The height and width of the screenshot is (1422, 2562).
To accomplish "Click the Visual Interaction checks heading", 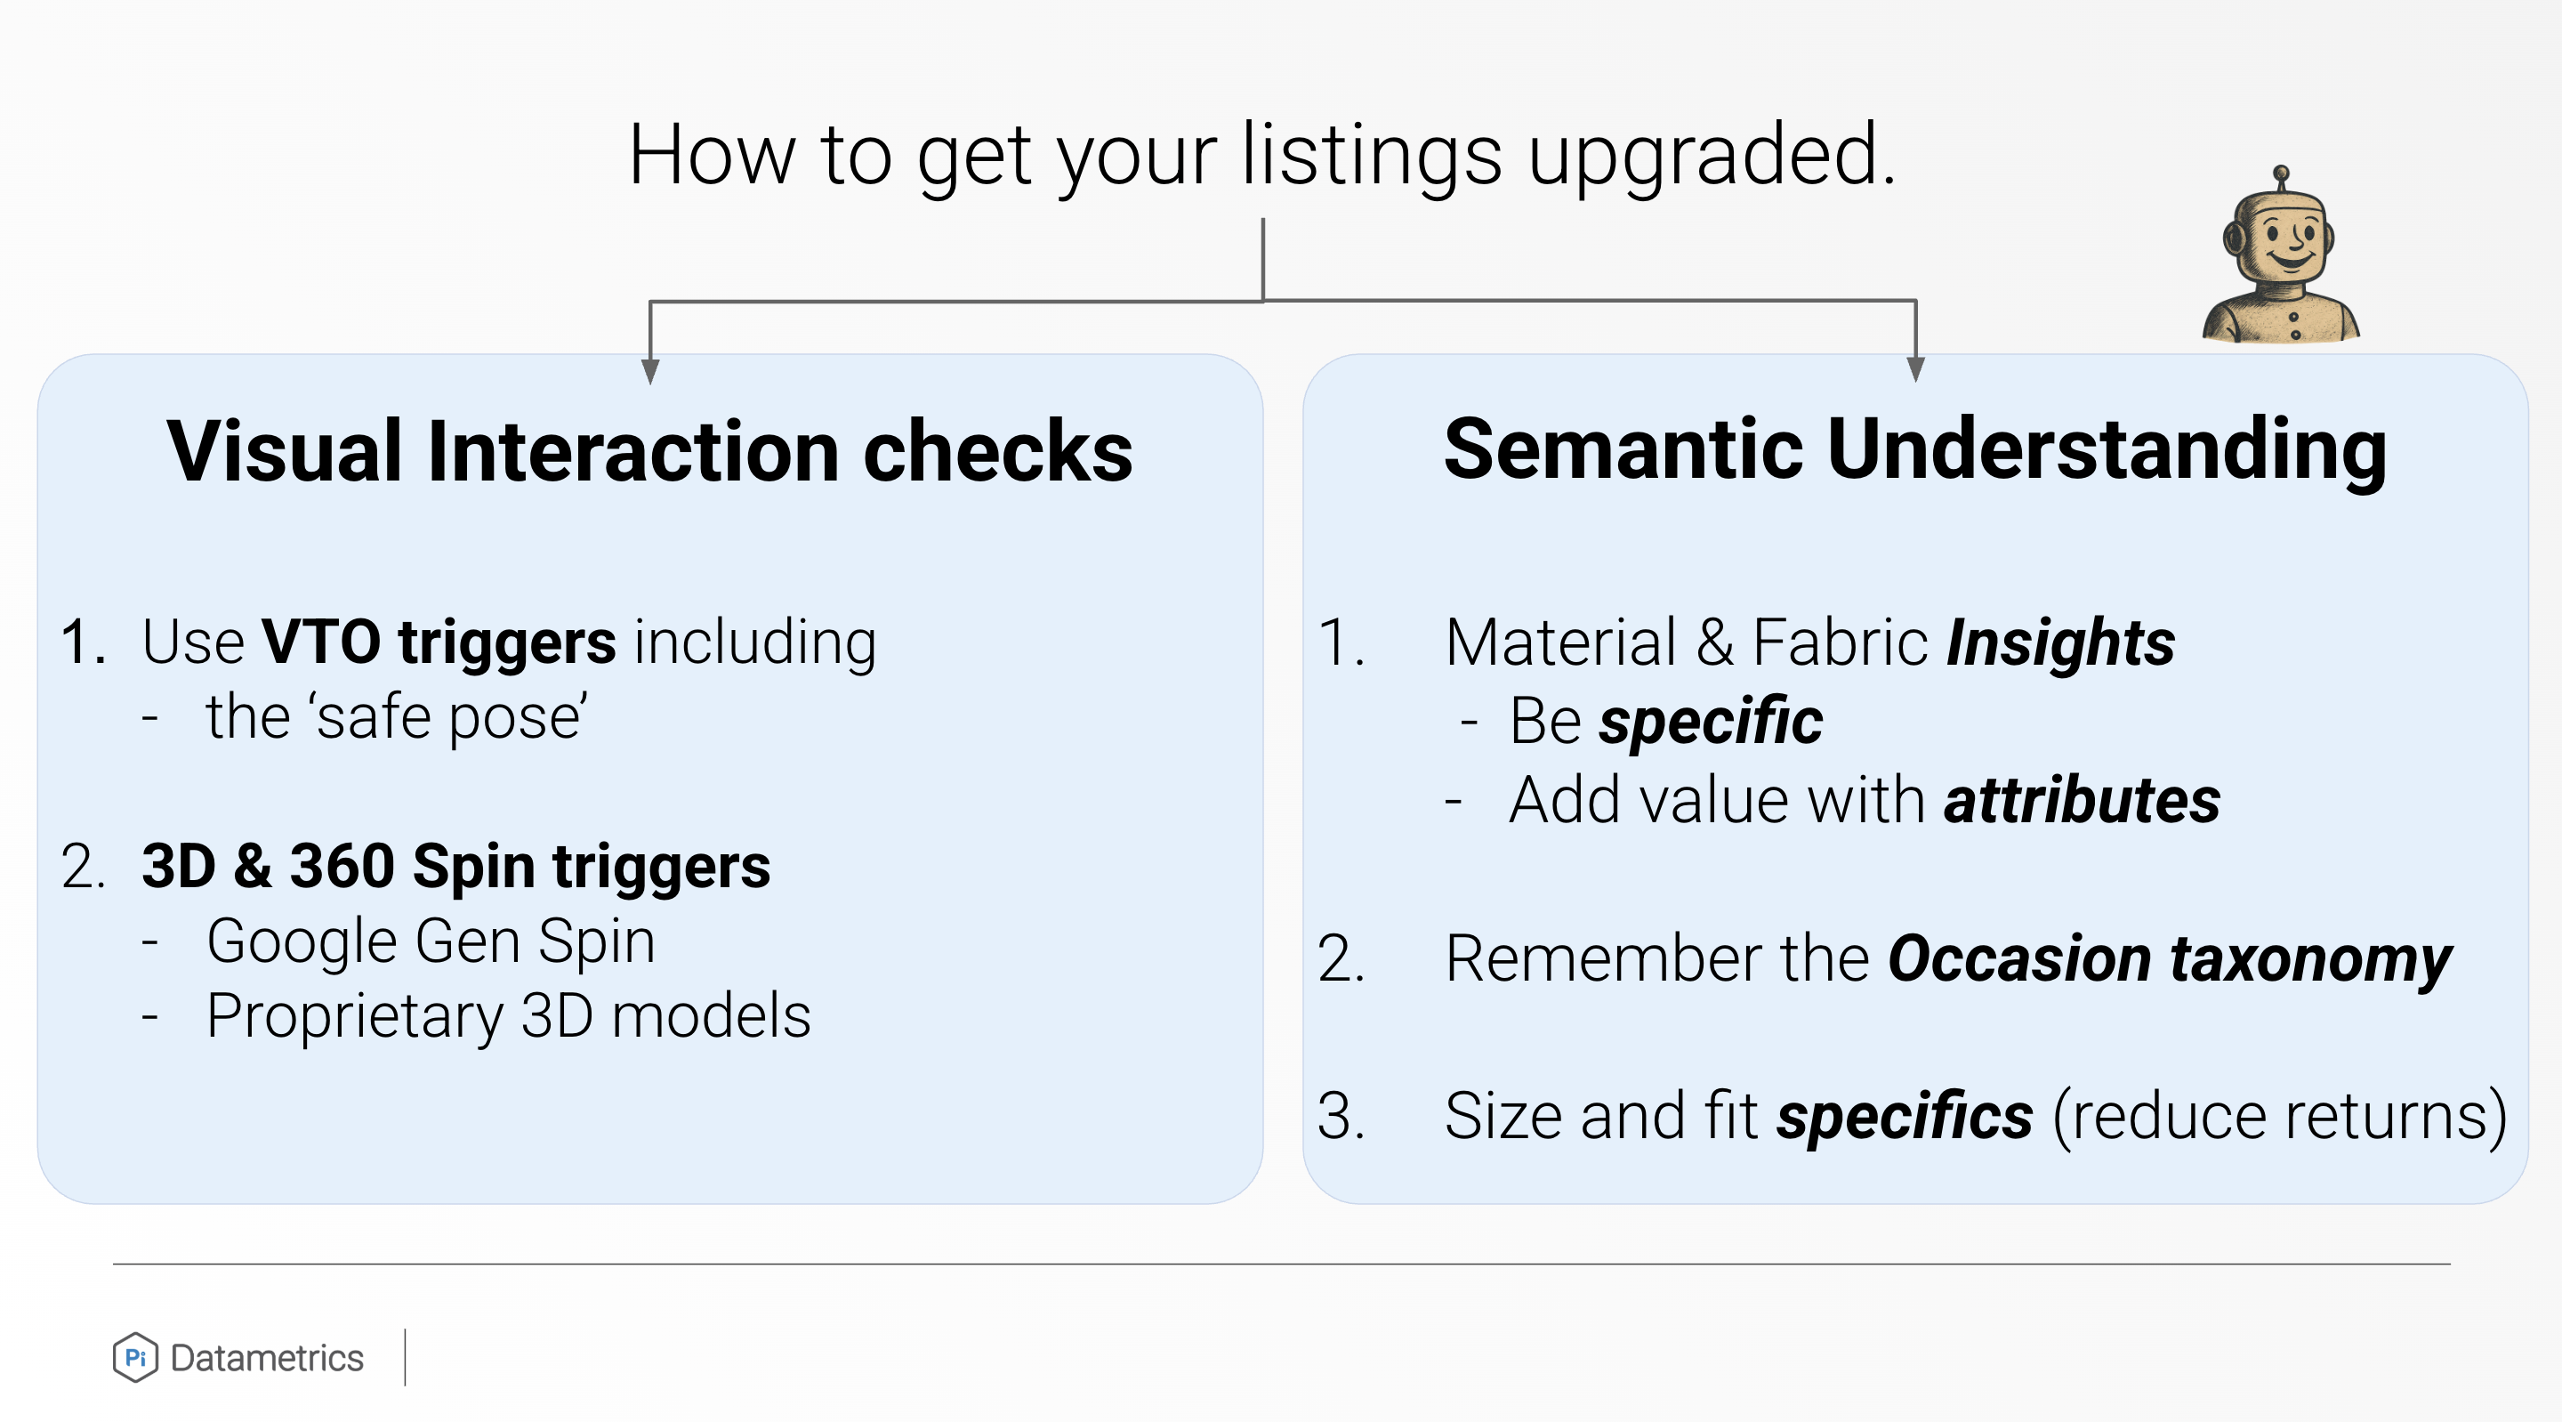I will click(649, 452).
